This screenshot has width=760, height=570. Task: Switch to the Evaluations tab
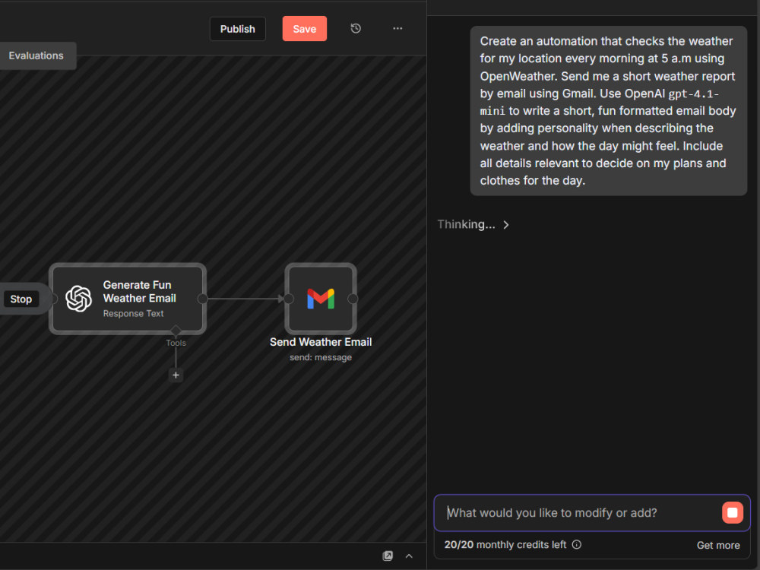36,55
